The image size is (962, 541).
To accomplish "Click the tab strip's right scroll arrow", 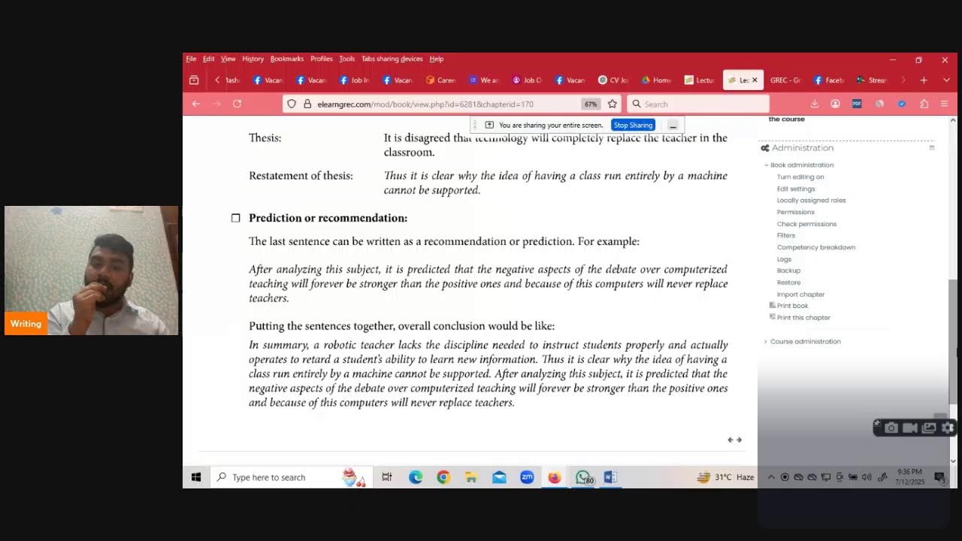I will coord(903,80).
